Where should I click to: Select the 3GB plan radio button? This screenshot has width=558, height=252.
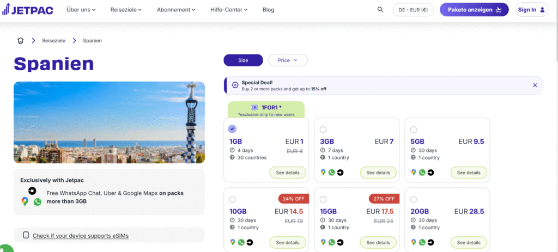point(323,130)
